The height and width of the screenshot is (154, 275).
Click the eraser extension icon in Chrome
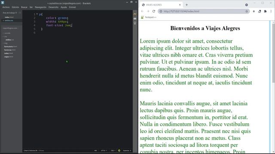[x=260, y=11]
